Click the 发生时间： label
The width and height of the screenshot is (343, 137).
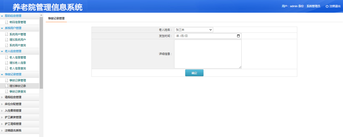pos(166,36)
